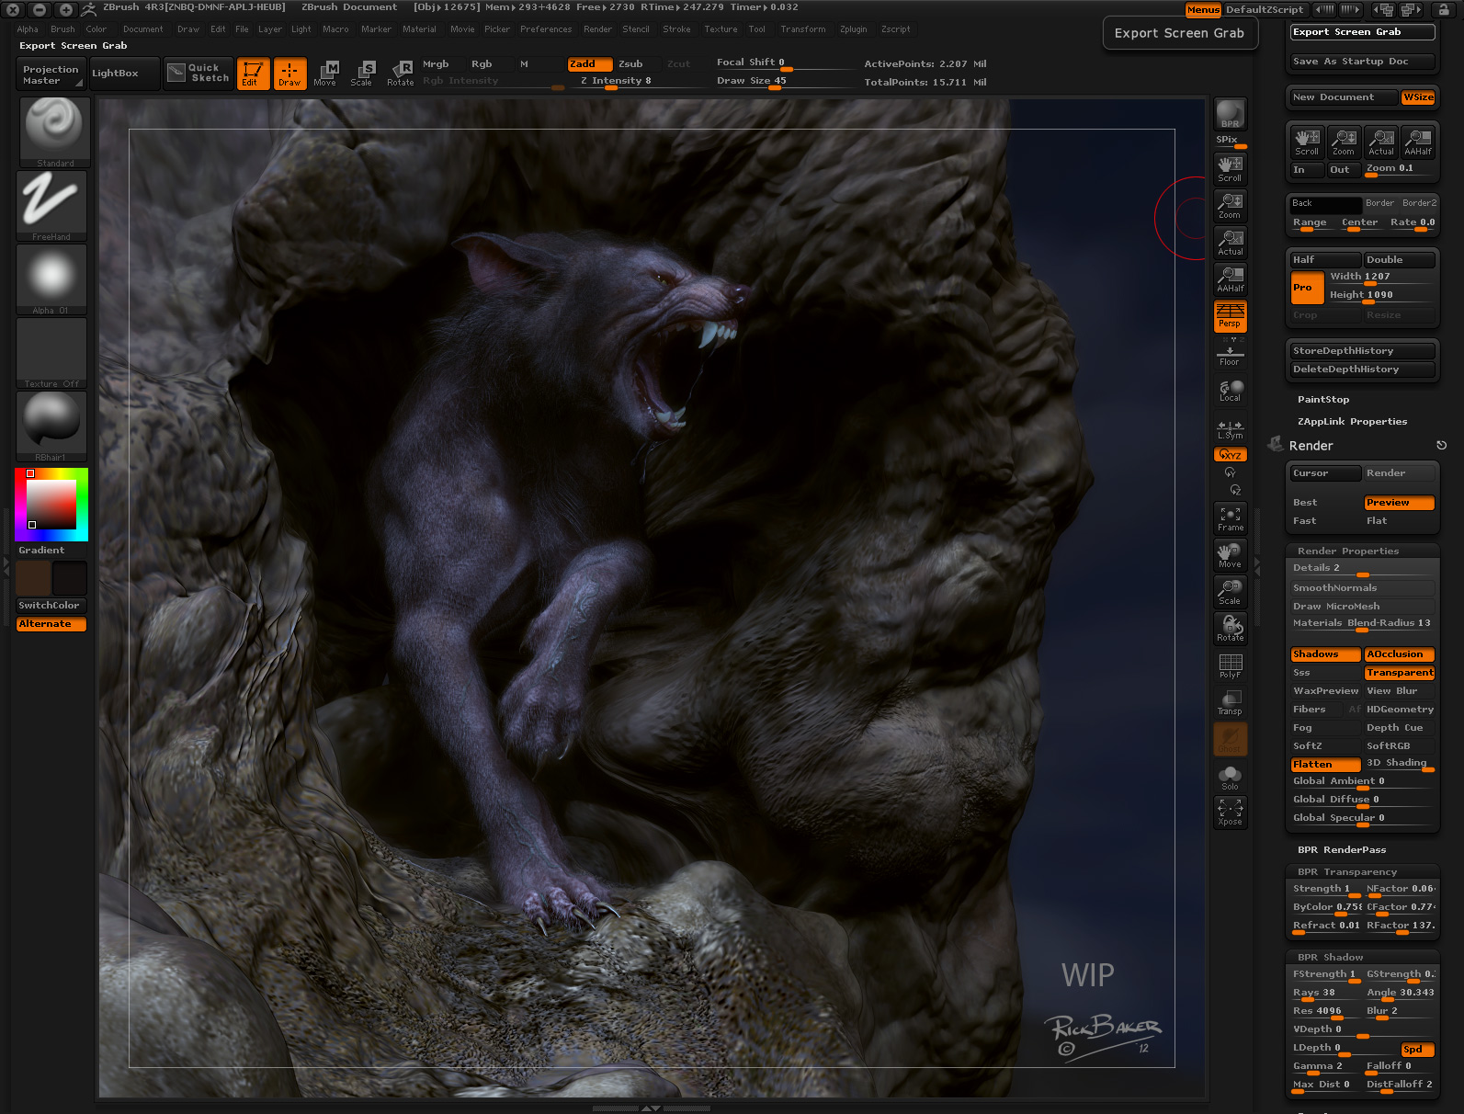Select the Mrgb channel button
The image size is (1464, 1114).
point(436,64)
